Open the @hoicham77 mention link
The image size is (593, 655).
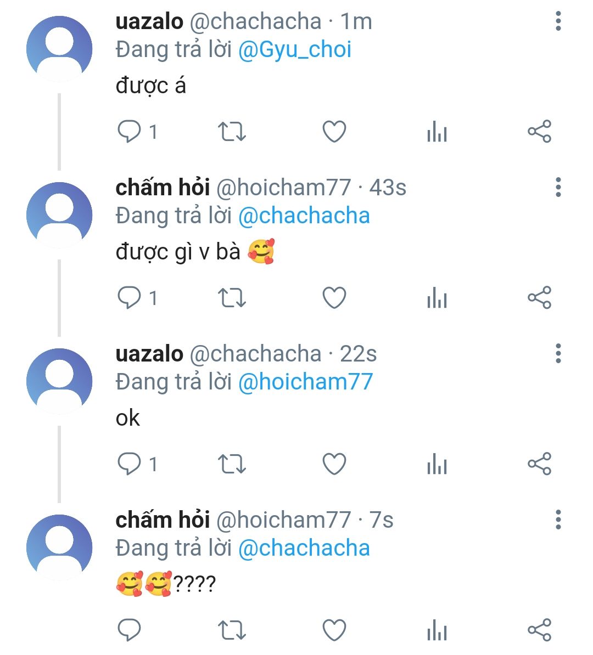tap(305, 382)
